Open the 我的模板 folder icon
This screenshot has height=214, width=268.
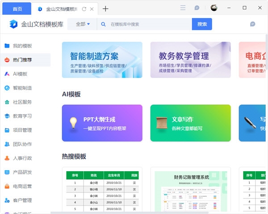[7, 46]
